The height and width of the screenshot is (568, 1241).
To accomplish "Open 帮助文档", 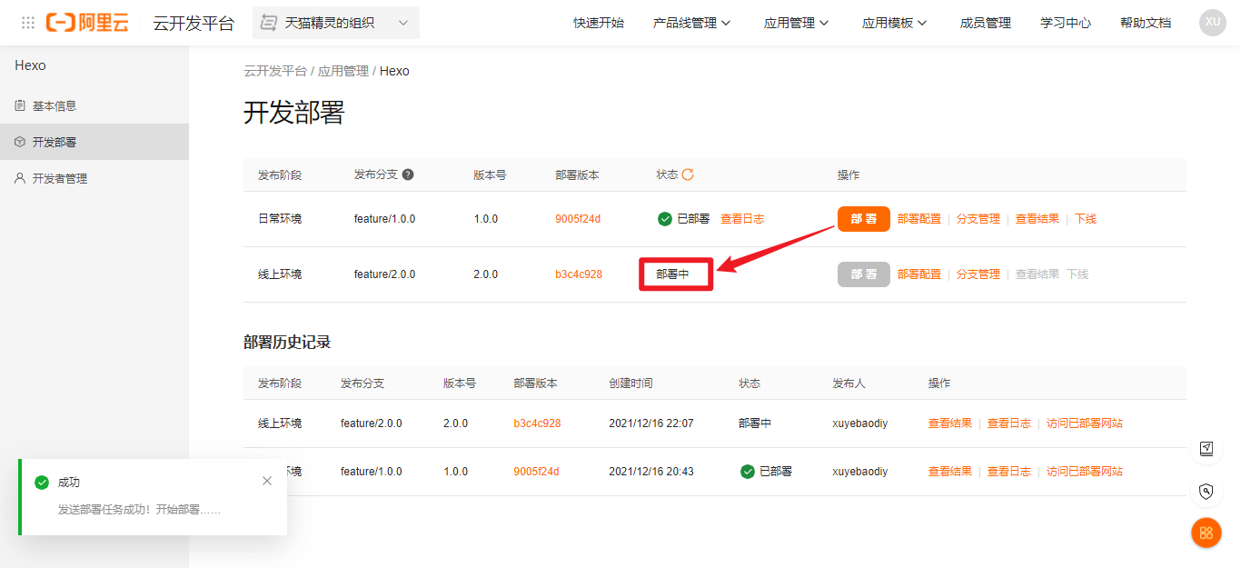I will [x=1146, y=23].
